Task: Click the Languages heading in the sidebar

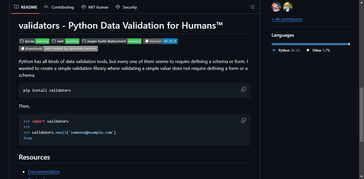Action: [x=283, y=35]
